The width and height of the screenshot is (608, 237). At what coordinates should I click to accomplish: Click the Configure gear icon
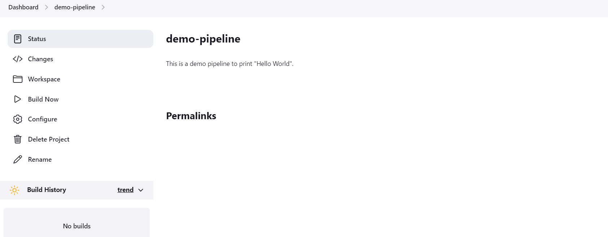pos(18,119)
